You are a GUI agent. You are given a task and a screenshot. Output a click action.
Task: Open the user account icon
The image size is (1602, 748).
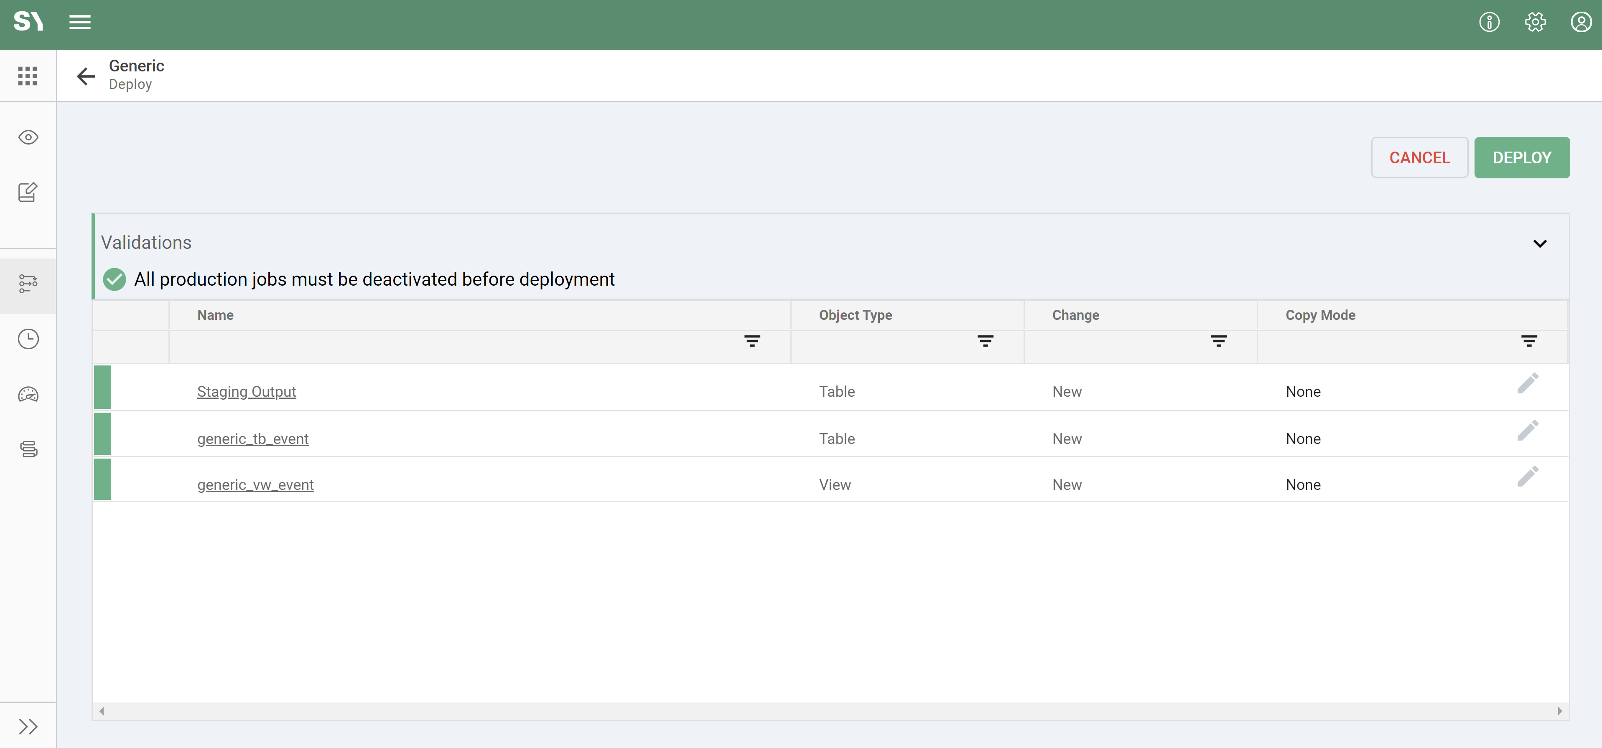pos(1581,23)
